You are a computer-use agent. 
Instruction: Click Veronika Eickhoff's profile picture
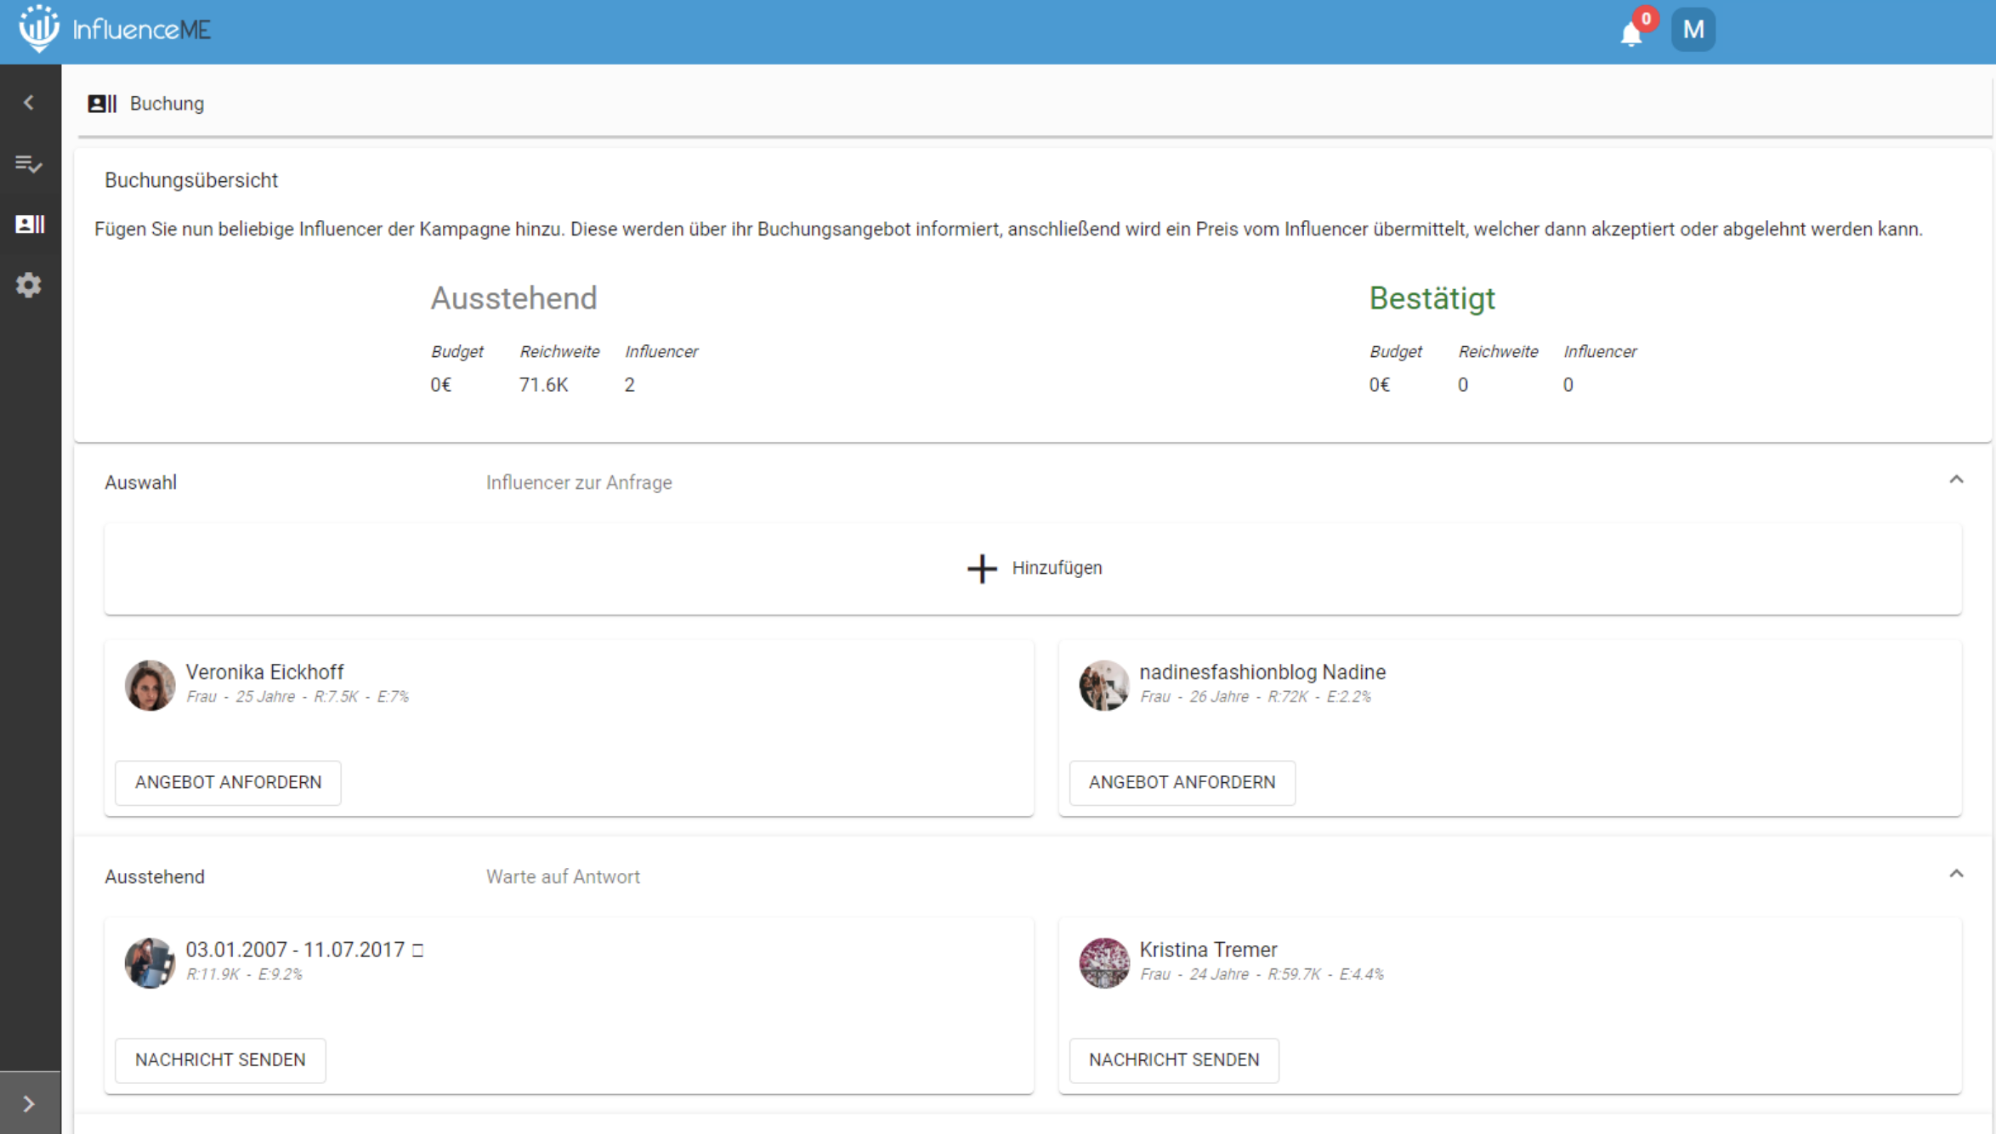150,685
